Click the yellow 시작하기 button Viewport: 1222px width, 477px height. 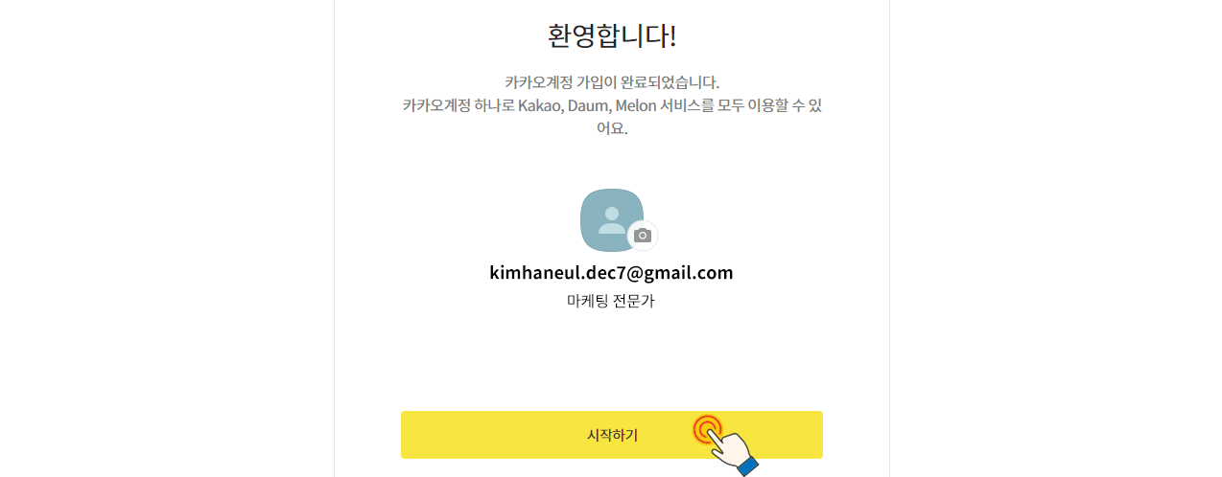pyautogui.click(x=612, y=435)
